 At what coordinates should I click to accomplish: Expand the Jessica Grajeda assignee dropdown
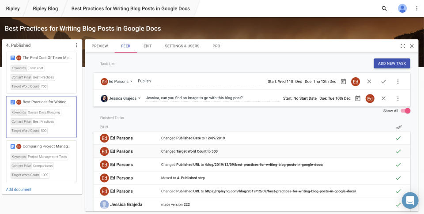click(x=140, y=98)
